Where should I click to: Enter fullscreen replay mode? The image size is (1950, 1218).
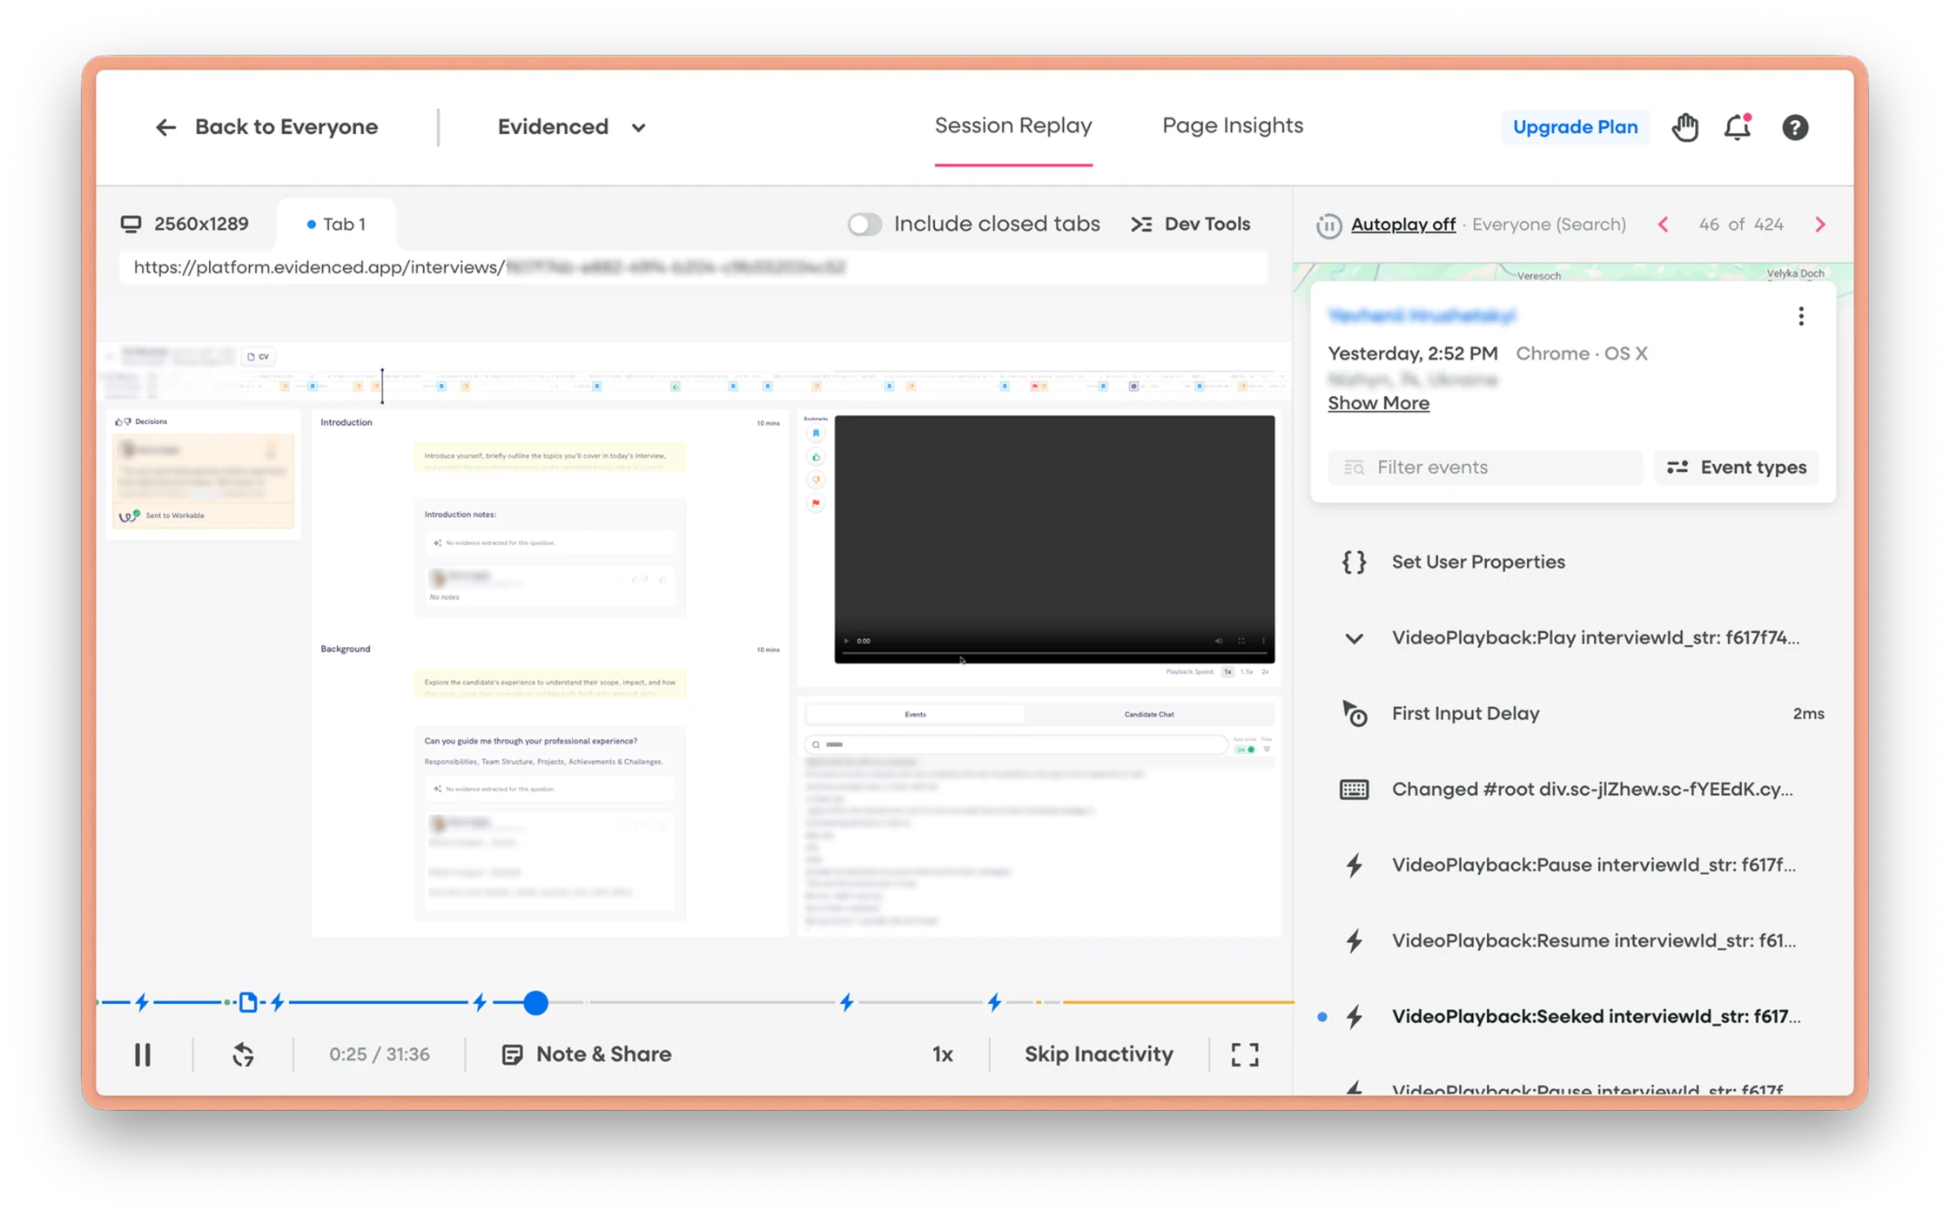[1245, 1055]
